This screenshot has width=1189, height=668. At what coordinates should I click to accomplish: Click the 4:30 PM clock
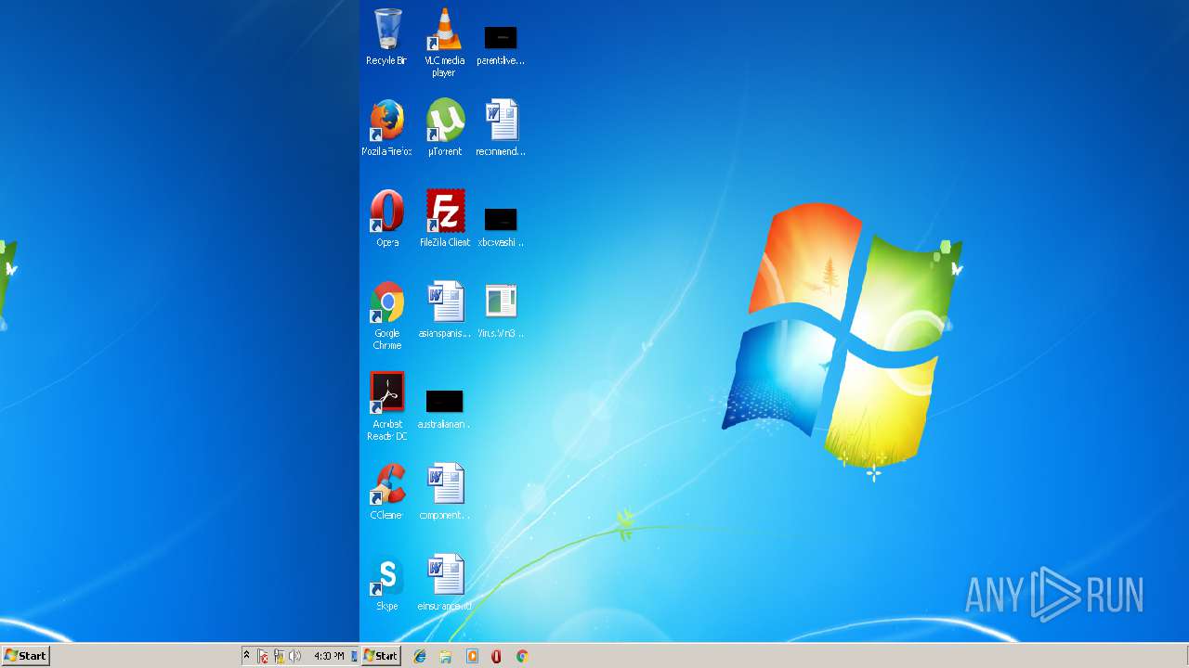pyautogui.click(x=329, y=656)
